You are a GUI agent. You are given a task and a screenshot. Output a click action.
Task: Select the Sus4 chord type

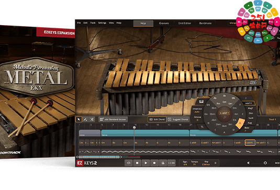point(251,118)
